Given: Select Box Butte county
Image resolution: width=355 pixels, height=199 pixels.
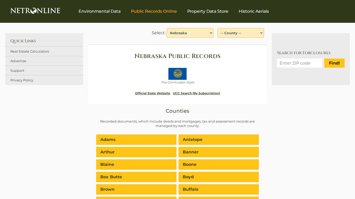Looking at the screenshot, I should tap(136, 177).
